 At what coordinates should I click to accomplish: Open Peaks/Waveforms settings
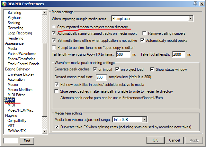pyautogui.click(x=22, y=54)
